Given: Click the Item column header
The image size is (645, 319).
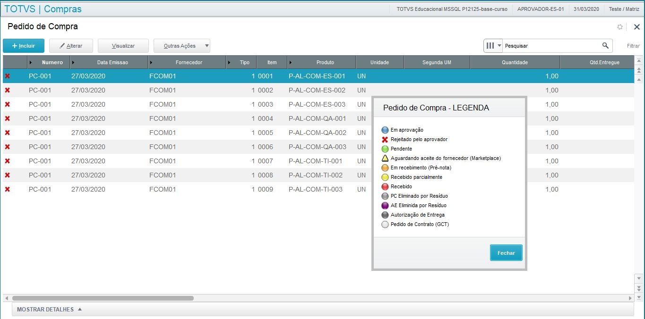Looking at the screenshot, I should pos(272,62).
